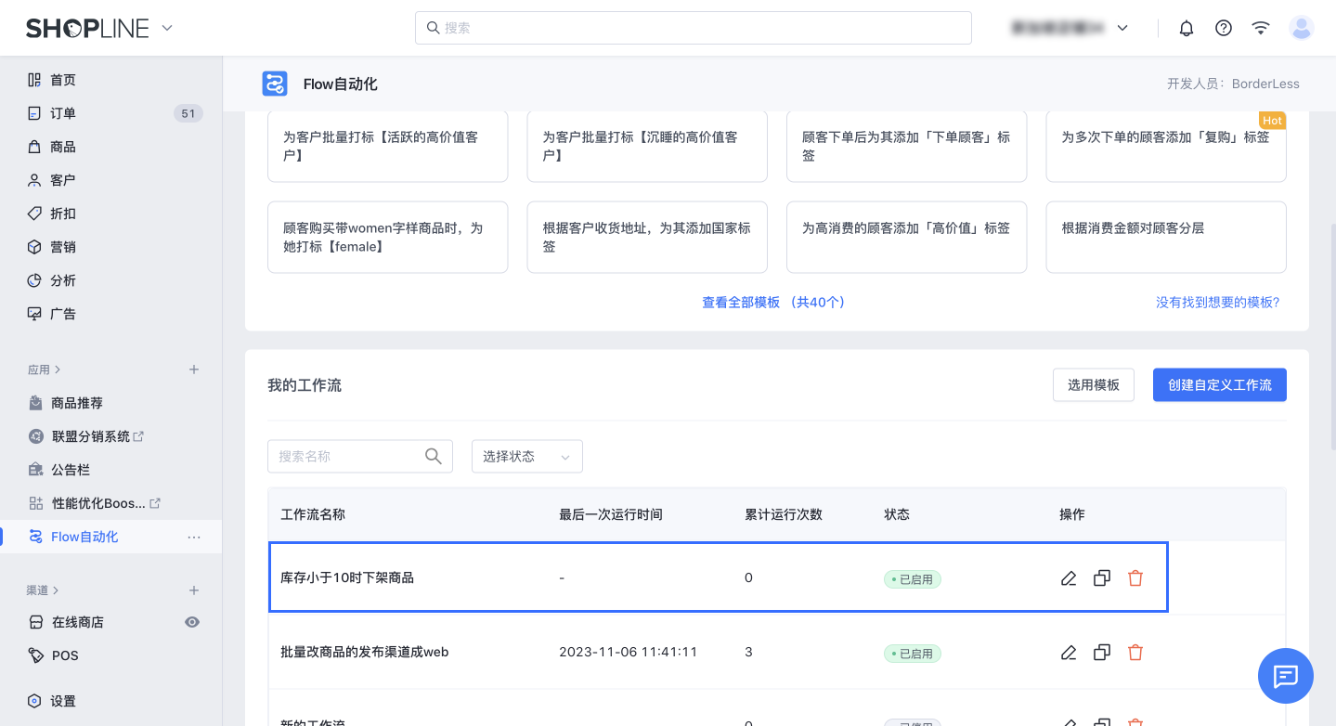
Task: Add a new app with plus icon
Action: [x=194, y=369]
